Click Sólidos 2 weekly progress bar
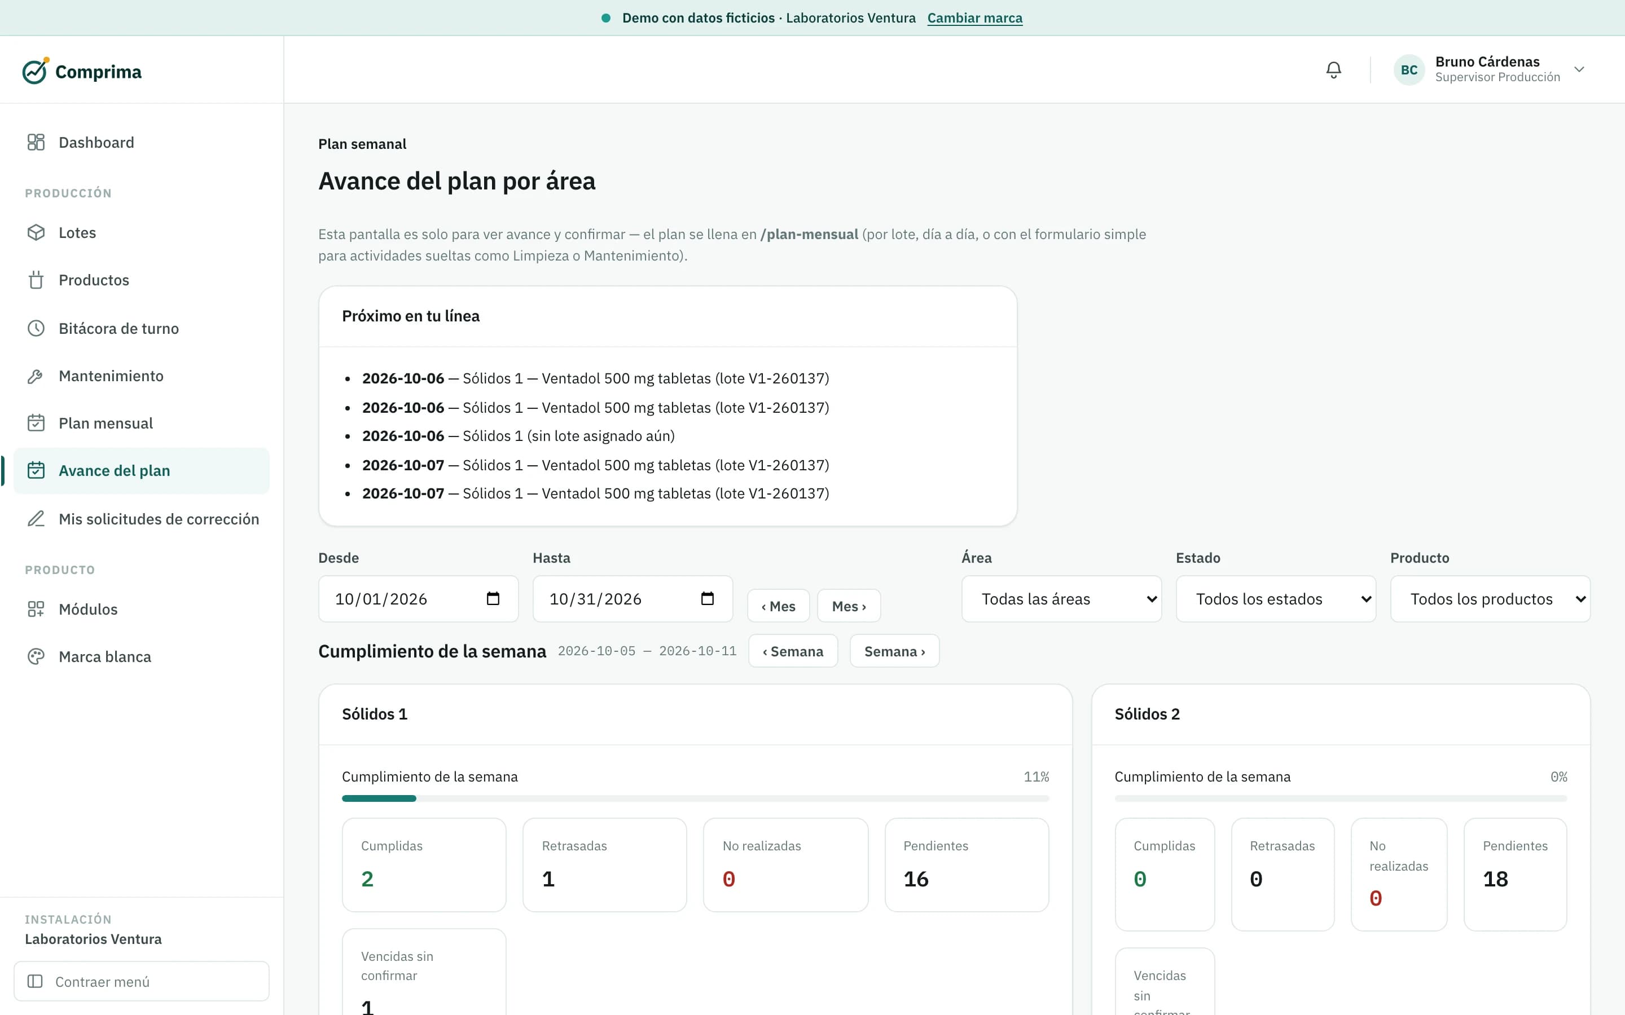The width and height of the screenshot is (1625, 1015). (1340, 798)
